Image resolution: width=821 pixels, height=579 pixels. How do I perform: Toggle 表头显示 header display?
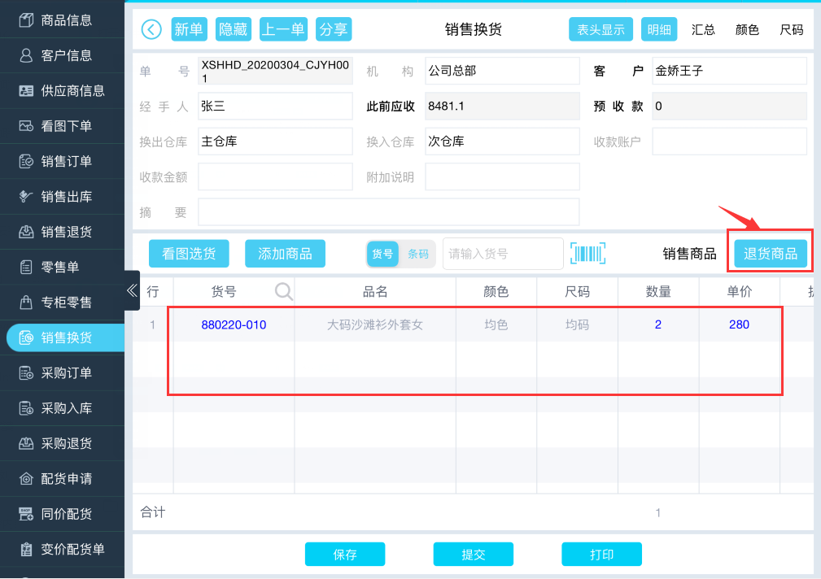(x=600, y=30)
